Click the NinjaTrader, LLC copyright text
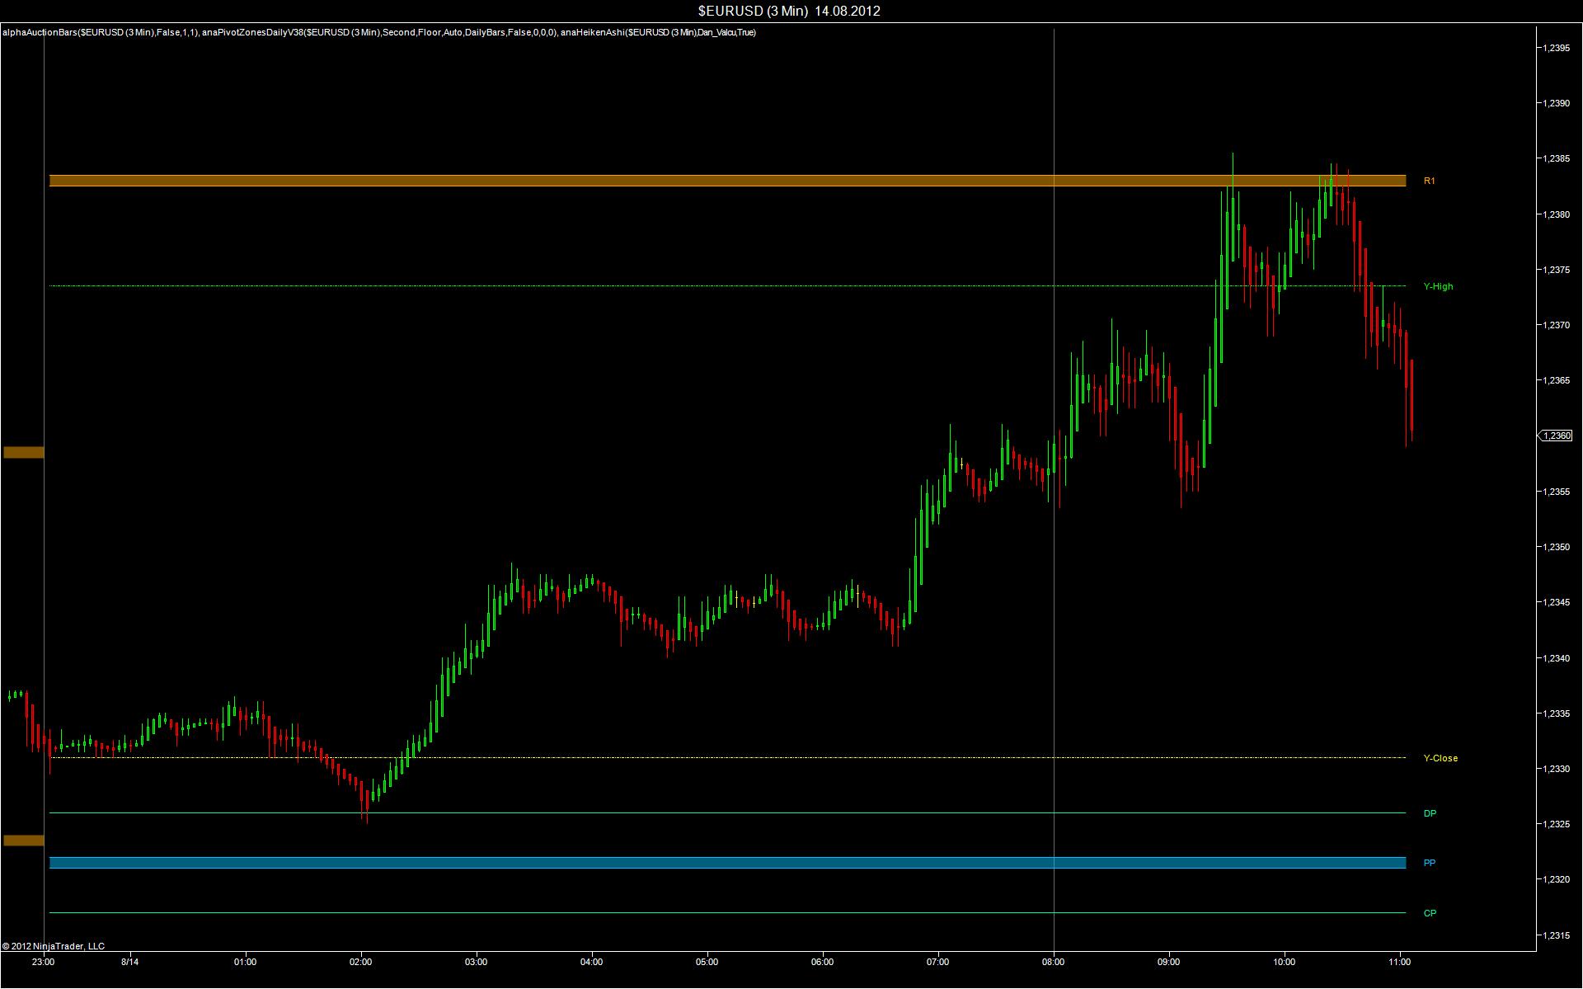Viewport: 1583px width, 989px height. tap(54, 946)
